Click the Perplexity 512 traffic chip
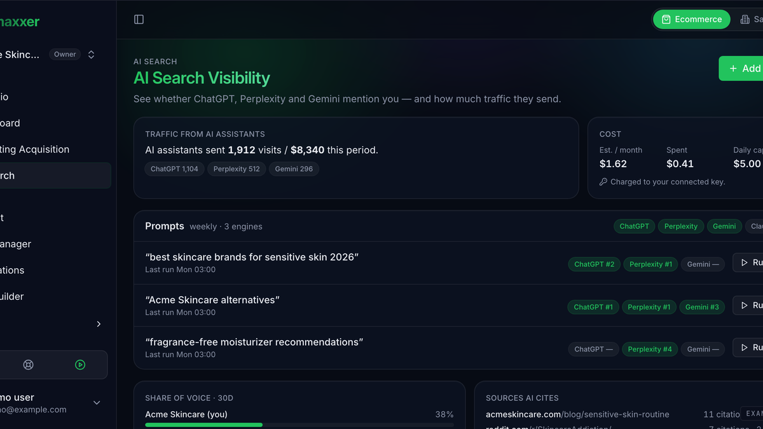The image size is (763, 429). pos(237,169)
